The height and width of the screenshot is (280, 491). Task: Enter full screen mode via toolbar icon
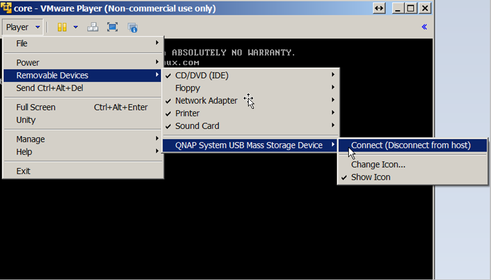(112, 27)
